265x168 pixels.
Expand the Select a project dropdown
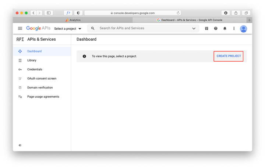click(x=68, y=29)
